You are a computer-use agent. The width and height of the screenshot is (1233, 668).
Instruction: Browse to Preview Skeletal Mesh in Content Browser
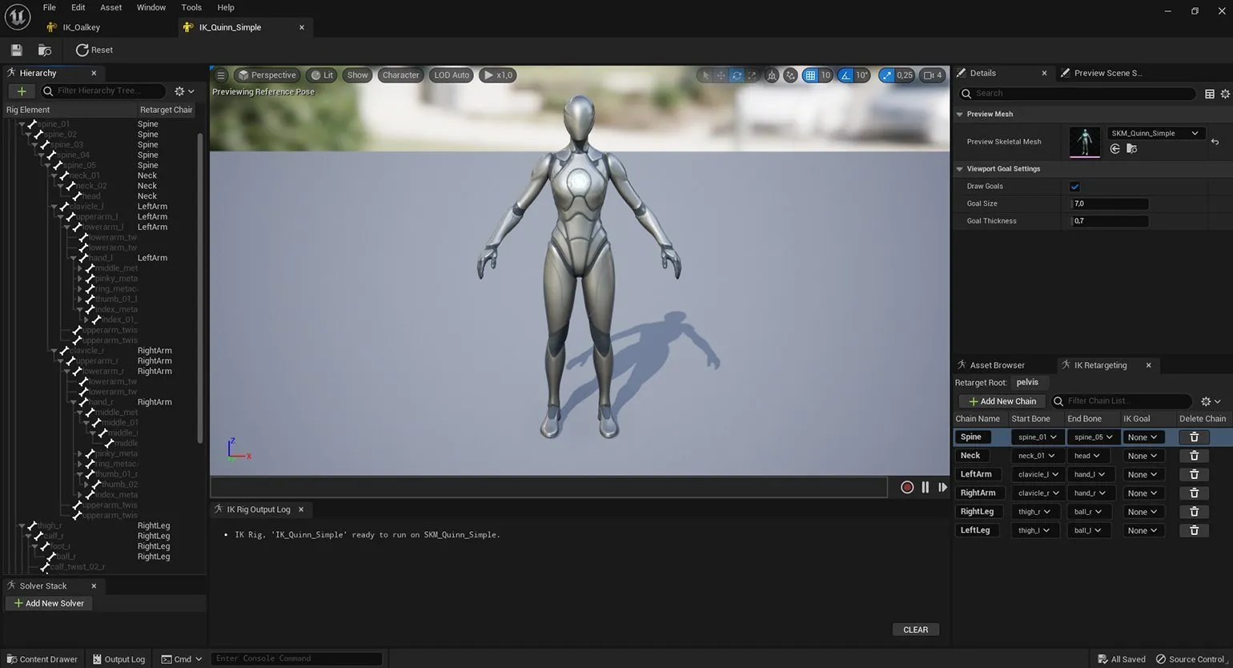(1132, 149)
